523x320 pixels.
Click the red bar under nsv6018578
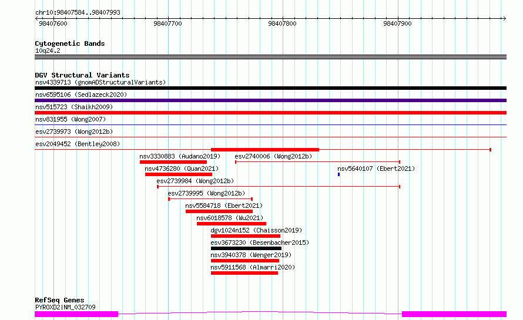(x=232, y=224)
